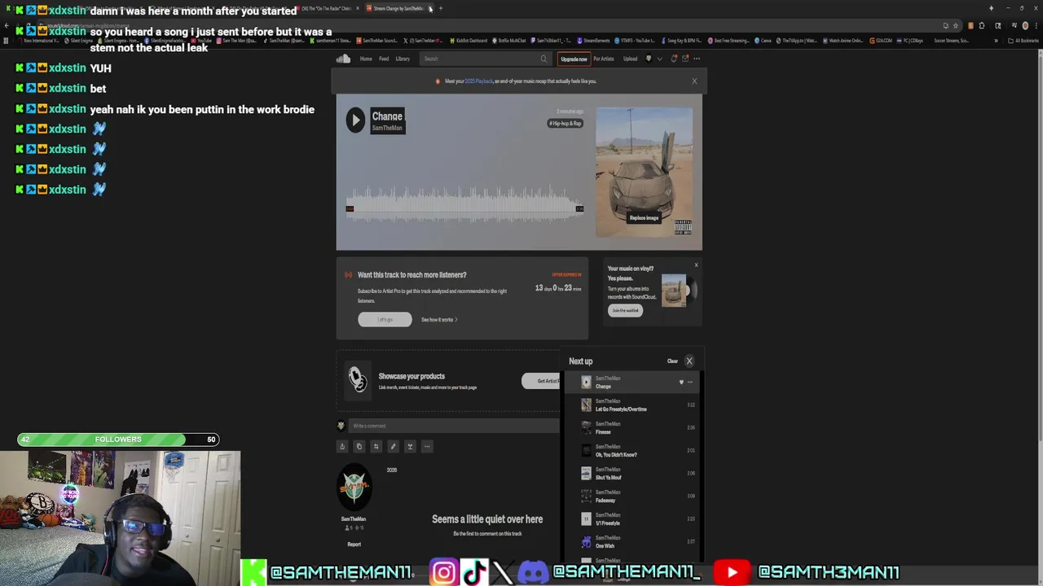Open the Library nav item
1043x586 pixels.
(x=403, y=59)
